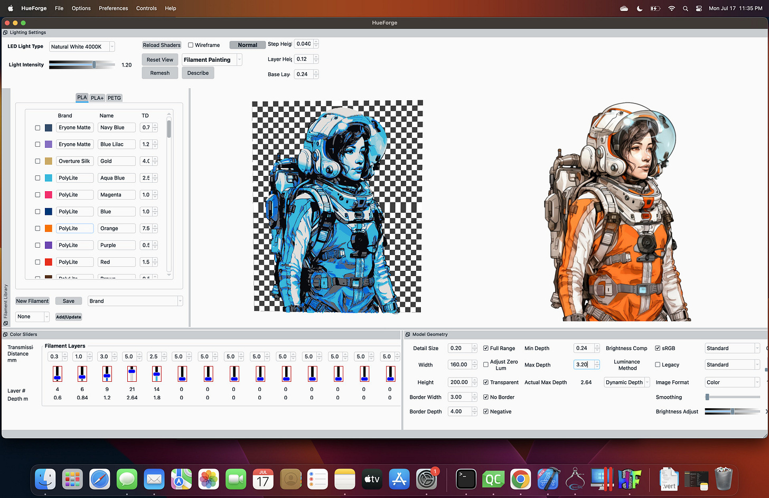Screen dimensions: 769x498
Task: Increase Max Depth with stepper arrow
Action: pyautogui.click(x=597, y=363)
